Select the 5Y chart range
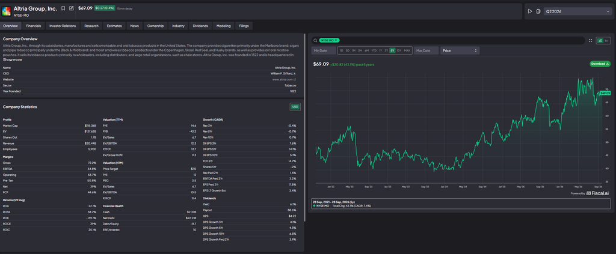The image size is (616, 254). click(392, 50)
